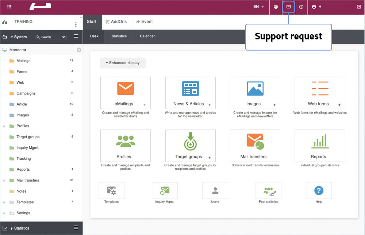This screenshot has width=365, height=235.
Task: Open the Target groups tile
Action: pos(190,146)
